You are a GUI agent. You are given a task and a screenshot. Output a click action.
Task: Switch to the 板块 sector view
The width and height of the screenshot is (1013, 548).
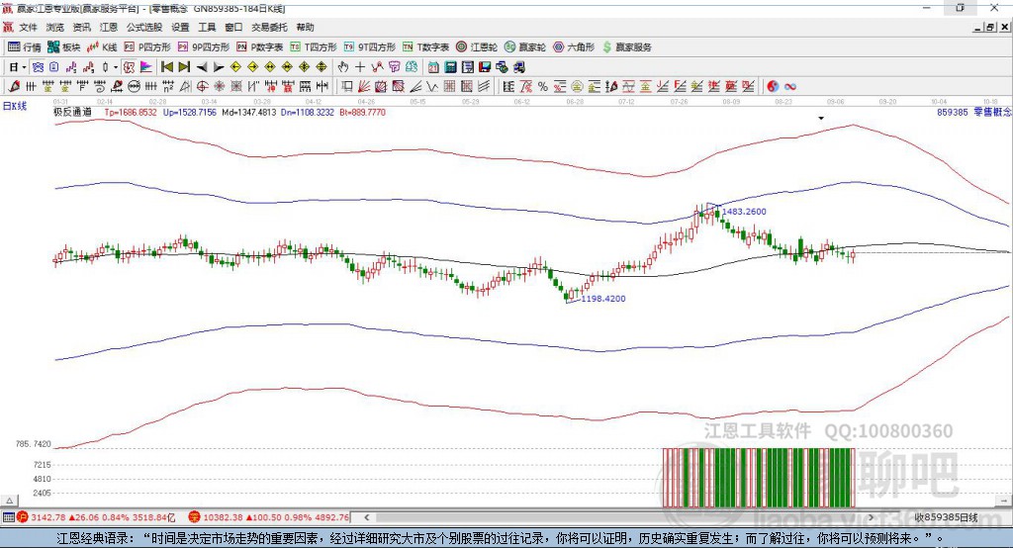pos(64,46)
